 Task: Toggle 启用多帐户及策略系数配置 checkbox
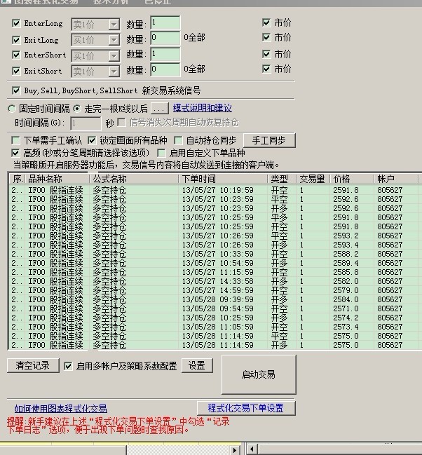(x=68, y=366)
